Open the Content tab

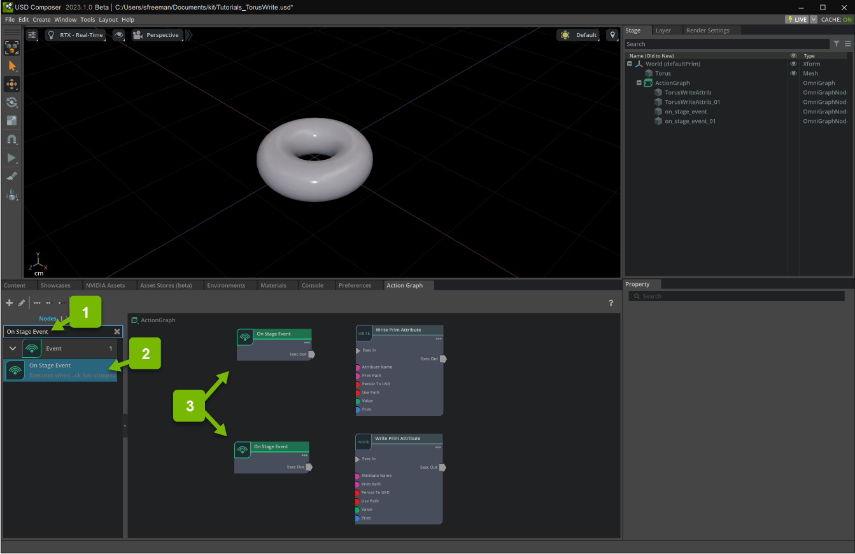[x=15, y=285]
